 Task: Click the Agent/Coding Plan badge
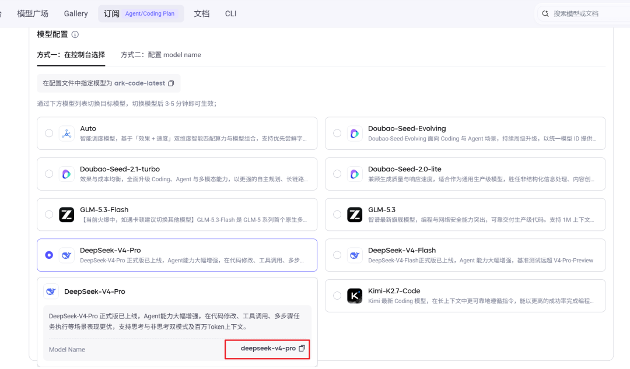coord(150,13)
